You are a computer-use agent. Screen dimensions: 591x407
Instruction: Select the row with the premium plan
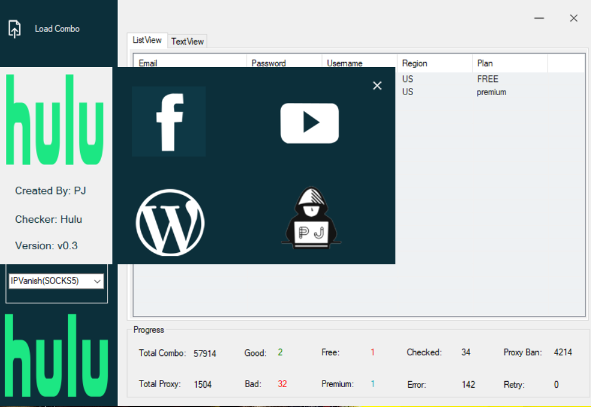492,92
